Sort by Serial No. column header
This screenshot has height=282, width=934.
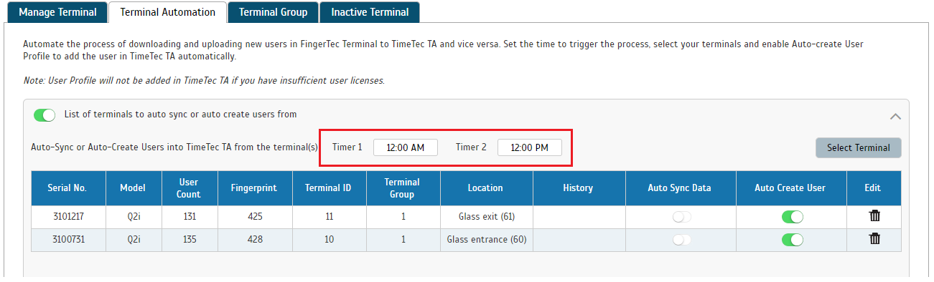coord(68,188)
